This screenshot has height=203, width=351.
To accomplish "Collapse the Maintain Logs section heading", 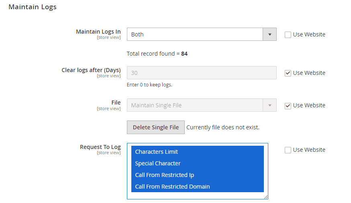I will [x=33, y=7].
